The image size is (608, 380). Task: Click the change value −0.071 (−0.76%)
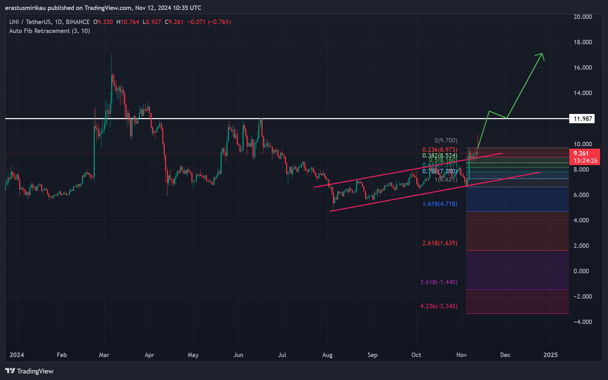click(209, 22)
